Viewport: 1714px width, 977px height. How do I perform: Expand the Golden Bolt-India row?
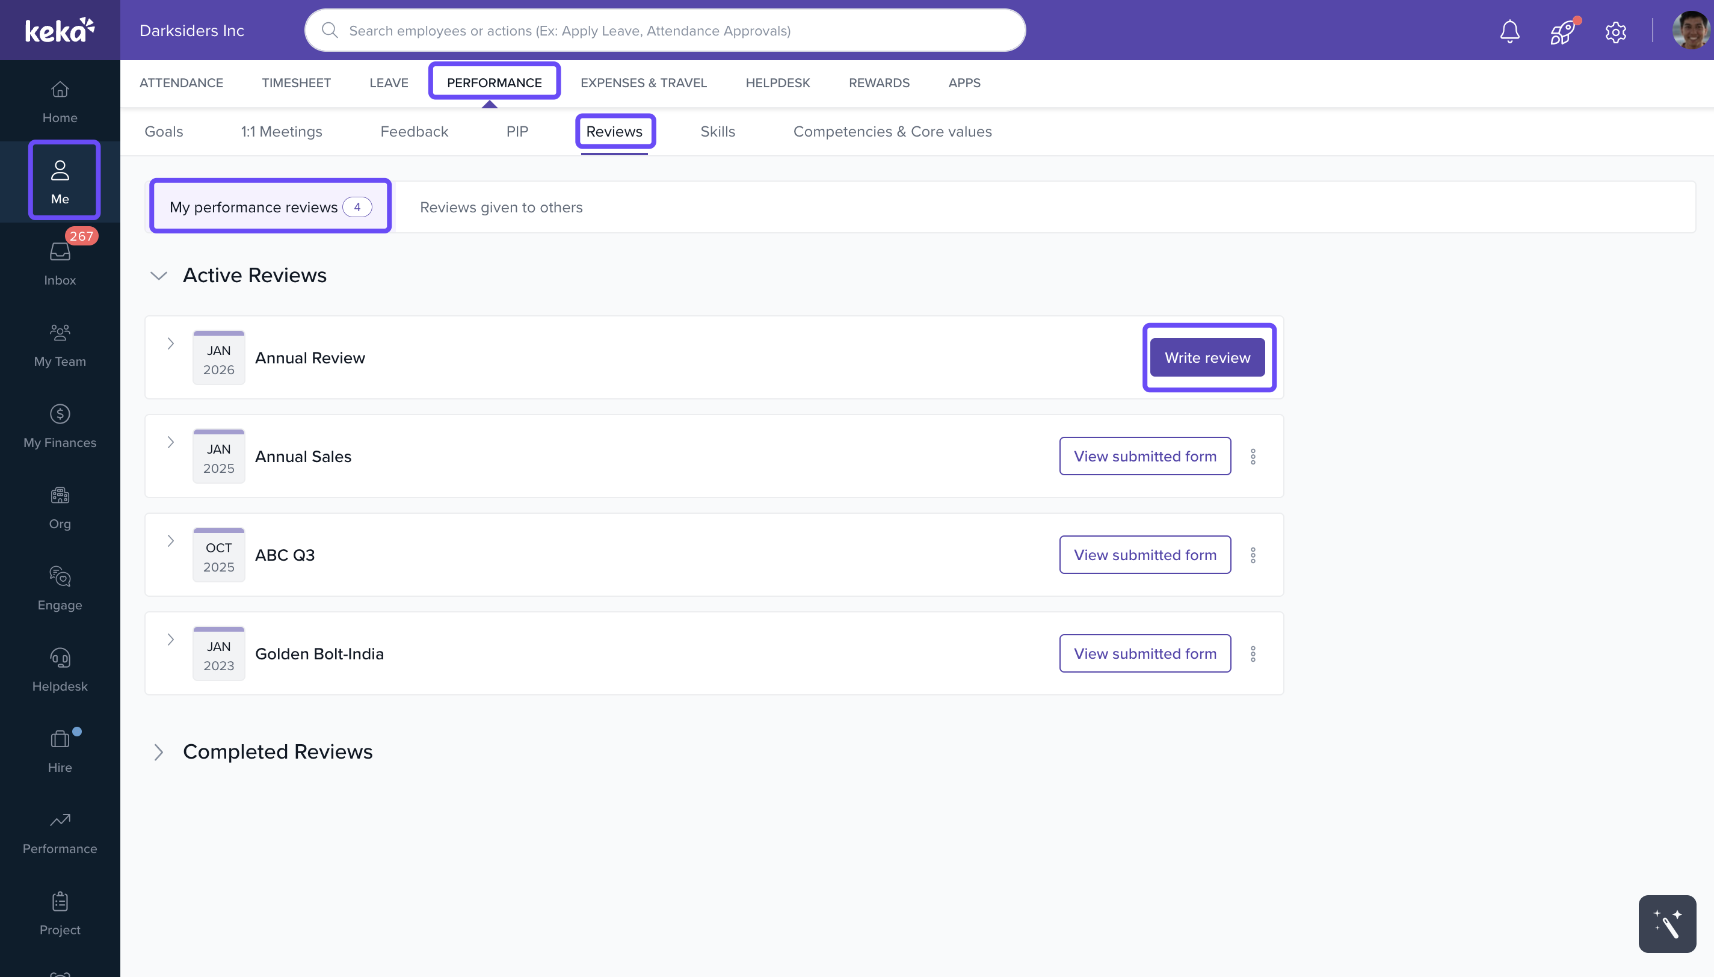(170, 640)
